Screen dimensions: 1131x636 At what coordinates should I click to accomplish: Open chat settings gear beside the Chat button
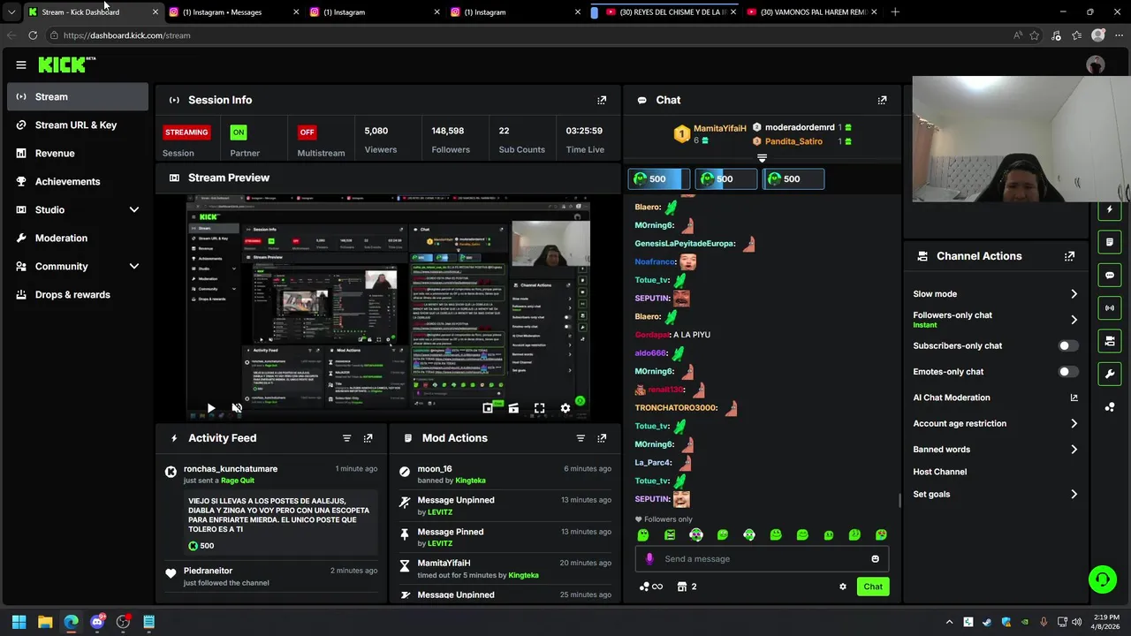pyautogui.click(x=843, y=587)
